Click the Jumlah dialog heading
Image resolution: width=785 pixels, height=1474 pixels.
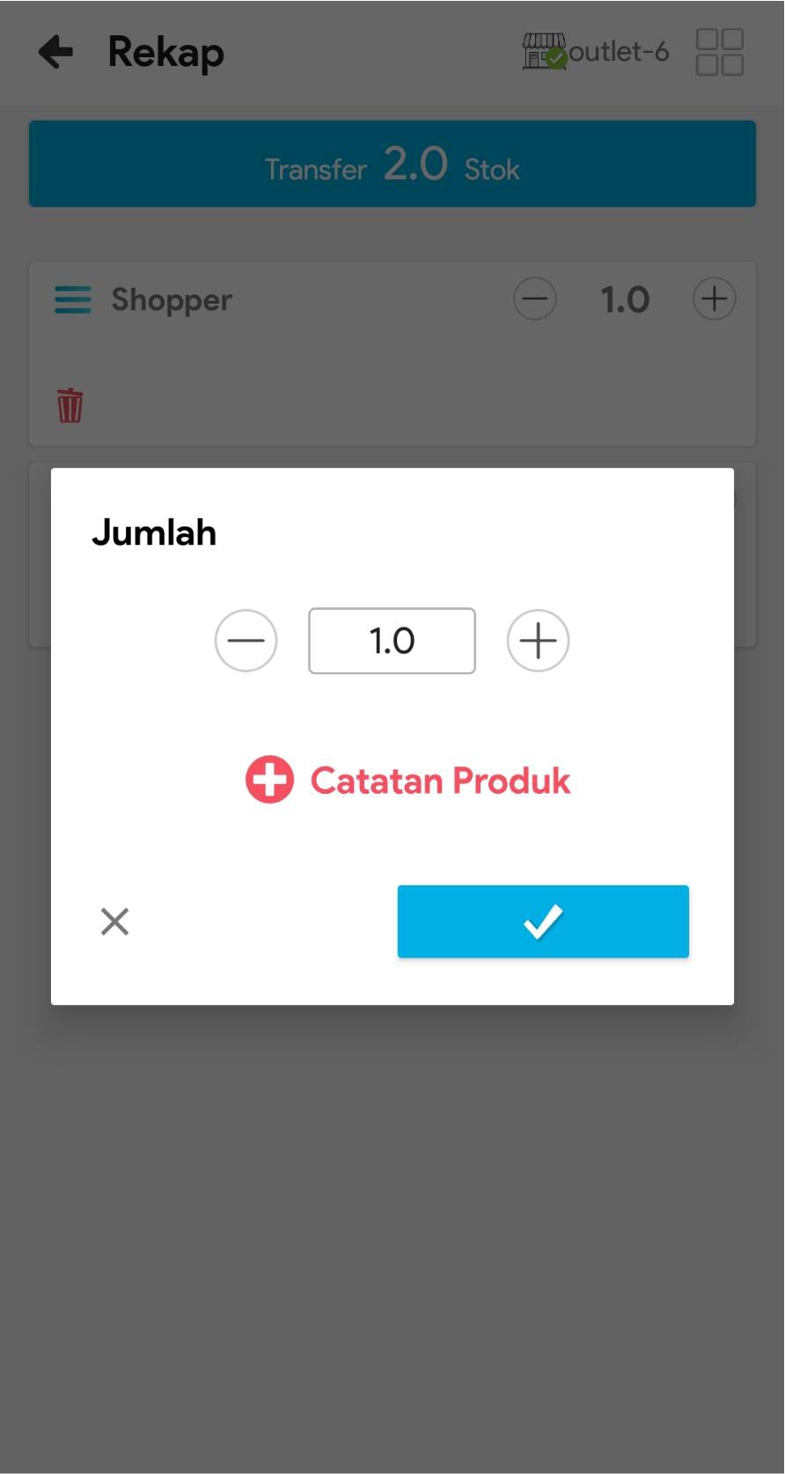(154, 532)
